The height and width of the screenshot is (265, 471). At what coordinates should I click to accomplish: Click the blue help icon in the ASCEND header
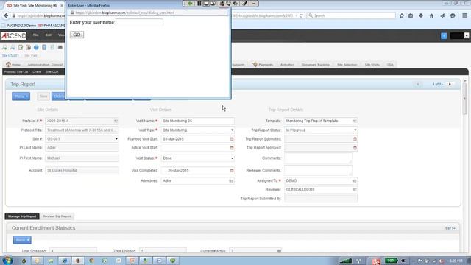click(444, 36)
